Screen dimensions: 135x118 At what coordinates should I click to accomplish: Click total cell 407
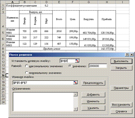(x=59, y=44)
